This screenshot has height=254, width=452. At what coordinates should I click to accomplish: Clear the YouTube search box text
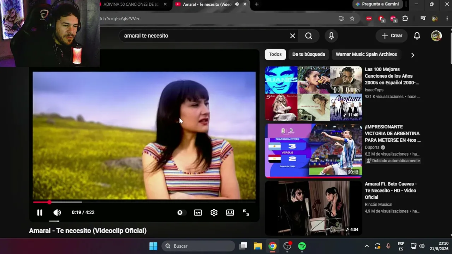292,36
